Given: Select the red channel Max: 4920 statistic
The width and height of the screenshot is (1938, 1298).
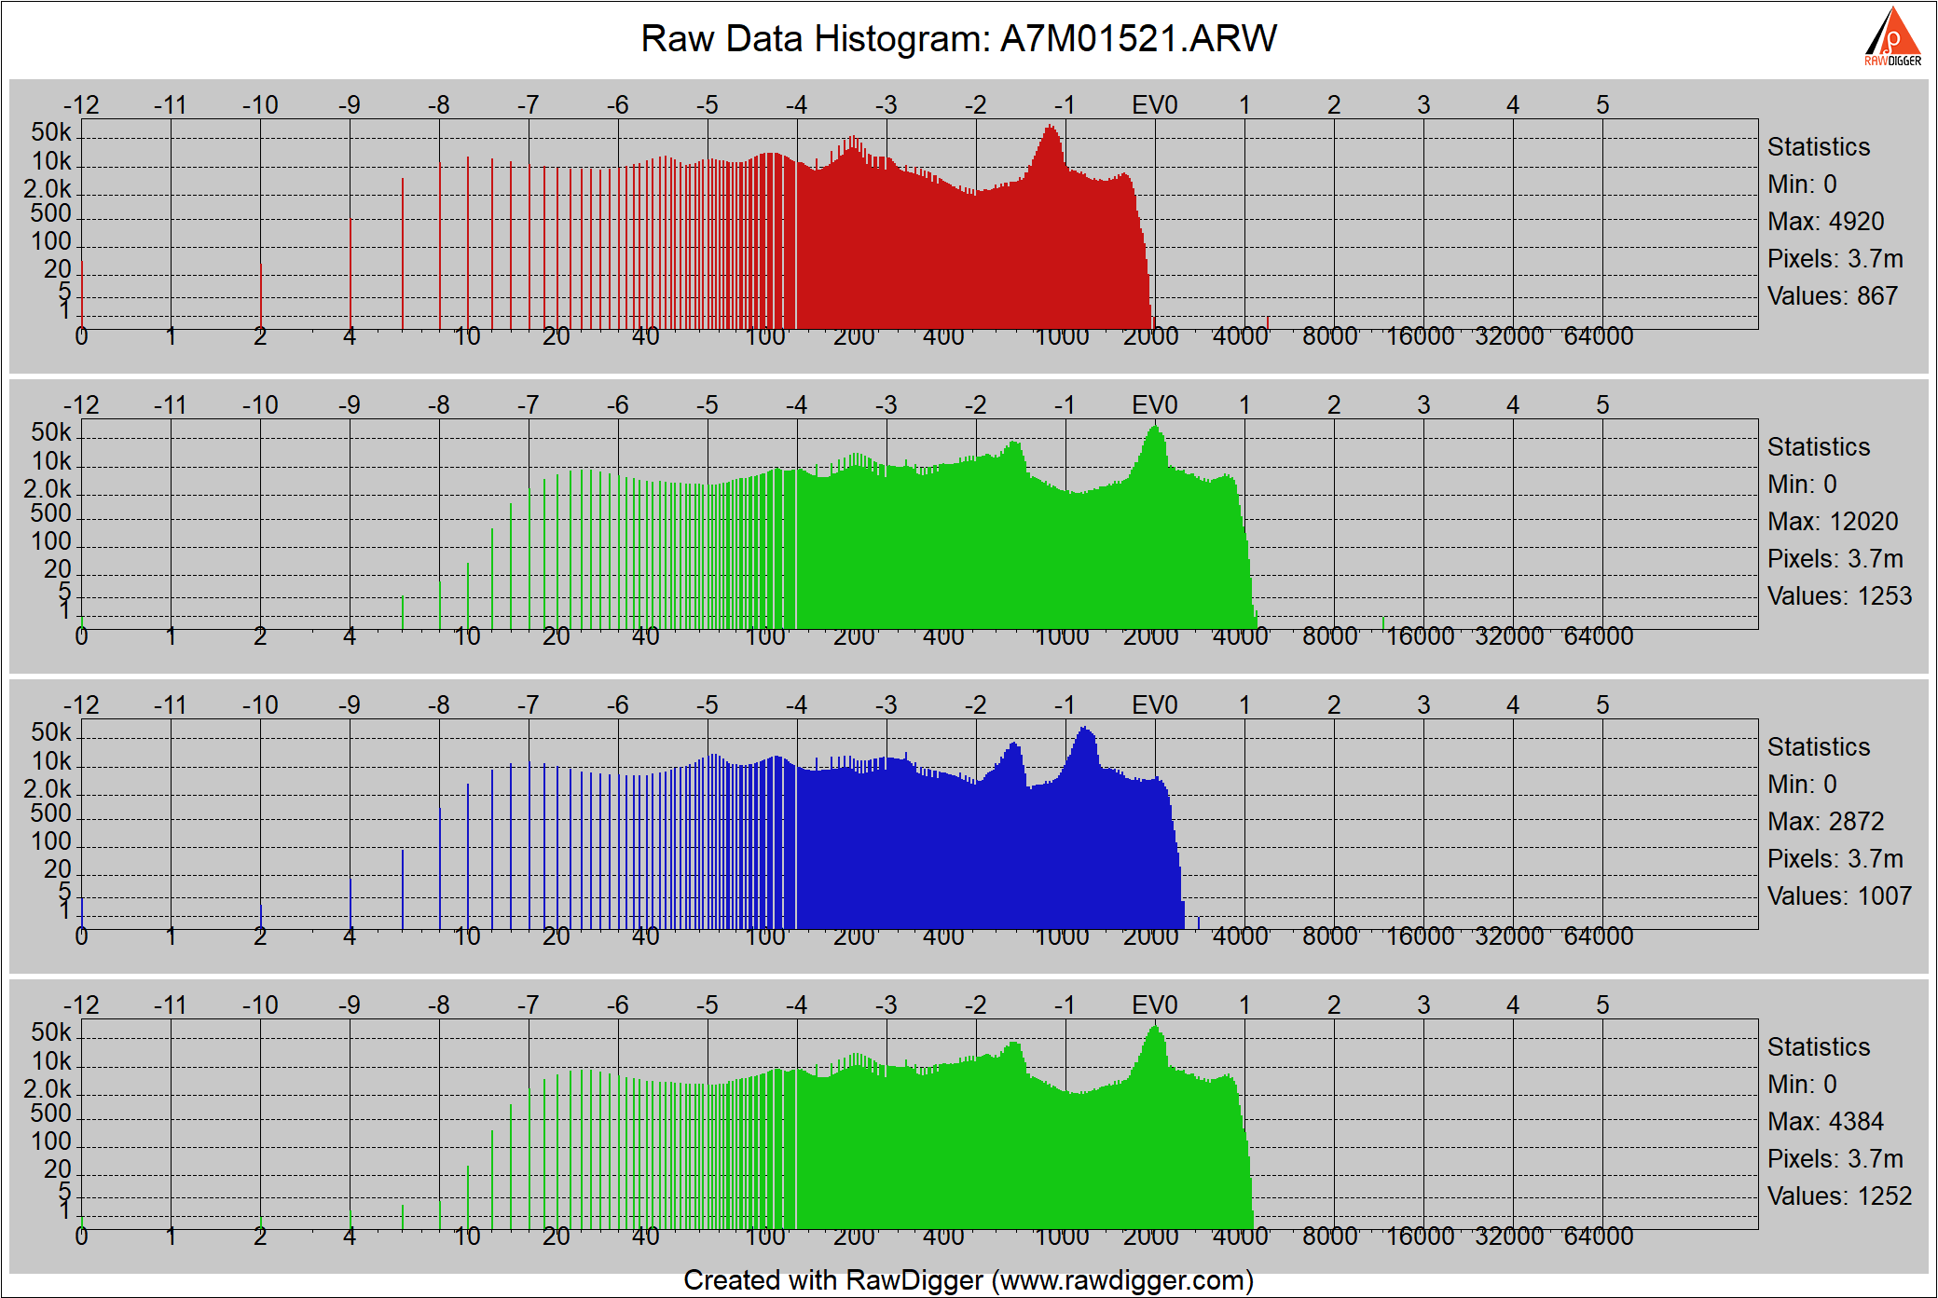Looking at the screenshot, I should (x=1825, y=222).
